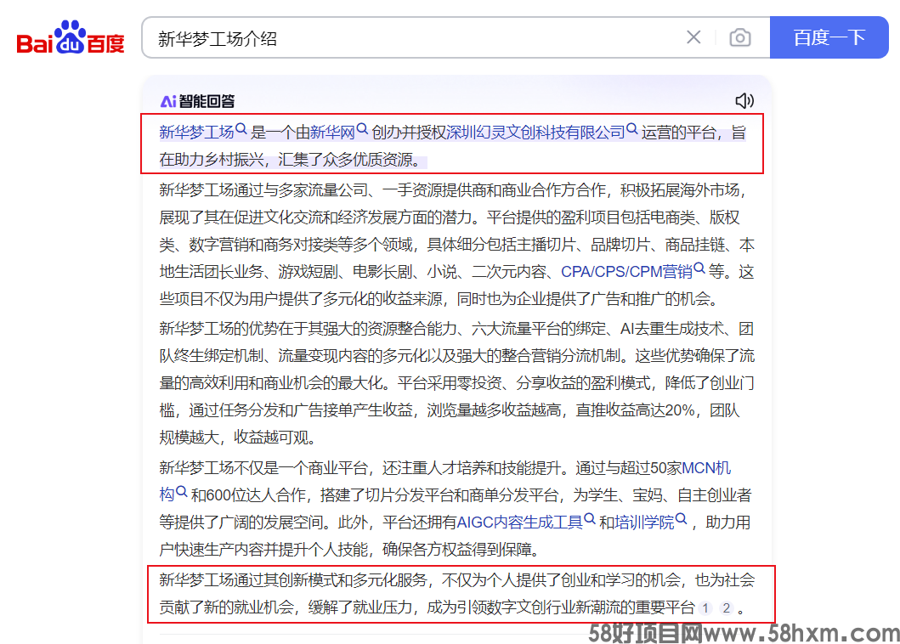The image size is (900, 644).
Task: Click search icon beside 新华梦工场 link
Action: 241,129
